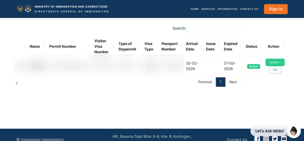
Task: Go to Next page of results
Action: pyautogui.click(x=233, y=82)
